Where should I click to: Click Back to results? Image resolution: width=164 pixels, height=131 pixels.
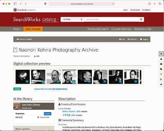click(x=24, y=39)
